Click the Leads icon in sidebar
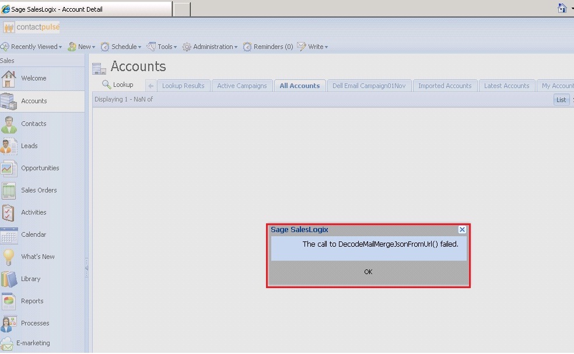 click(8, 146)
